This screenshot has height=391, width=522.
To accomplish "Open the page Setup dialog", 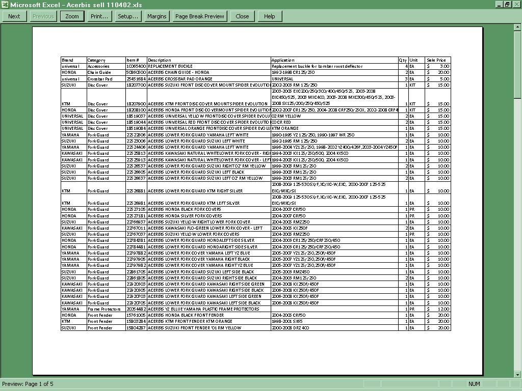I will pyautogui.click(x=128, y=16).
